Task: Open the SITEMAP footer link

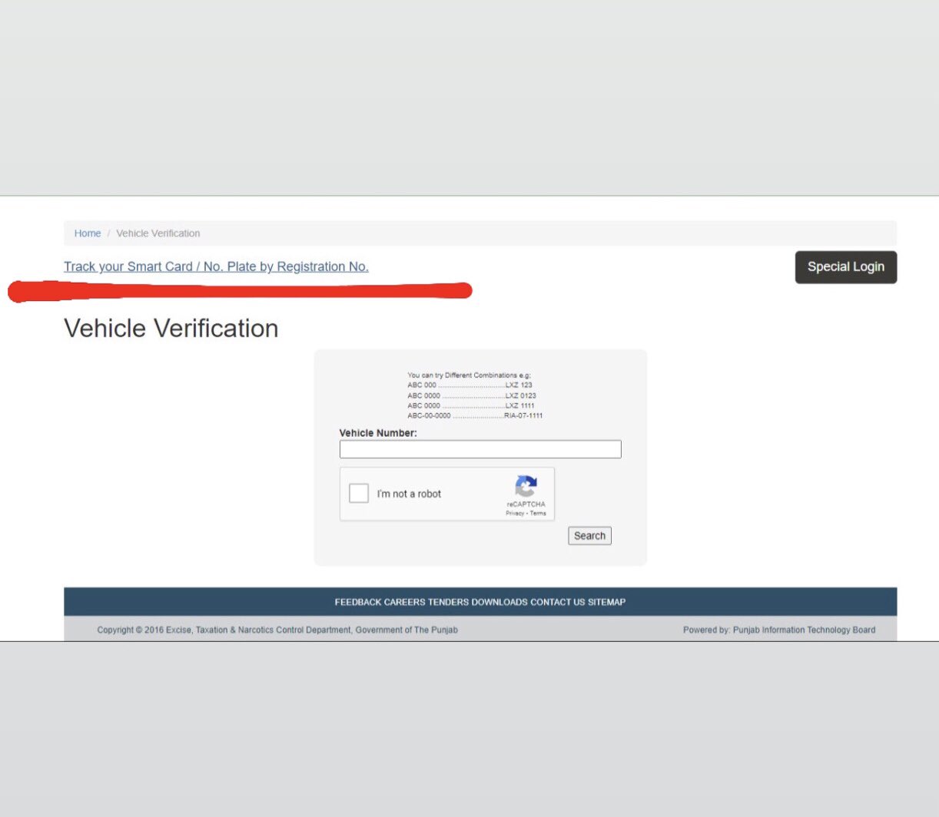Action: click(x=607, y=602)
